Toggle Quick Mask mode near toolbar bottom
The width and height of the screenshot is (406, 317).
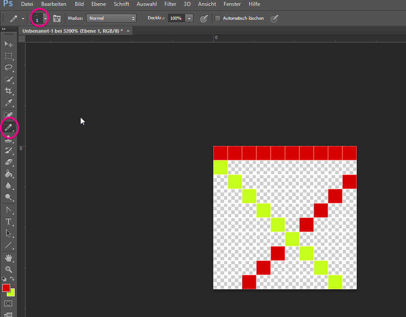pos(9,303)
